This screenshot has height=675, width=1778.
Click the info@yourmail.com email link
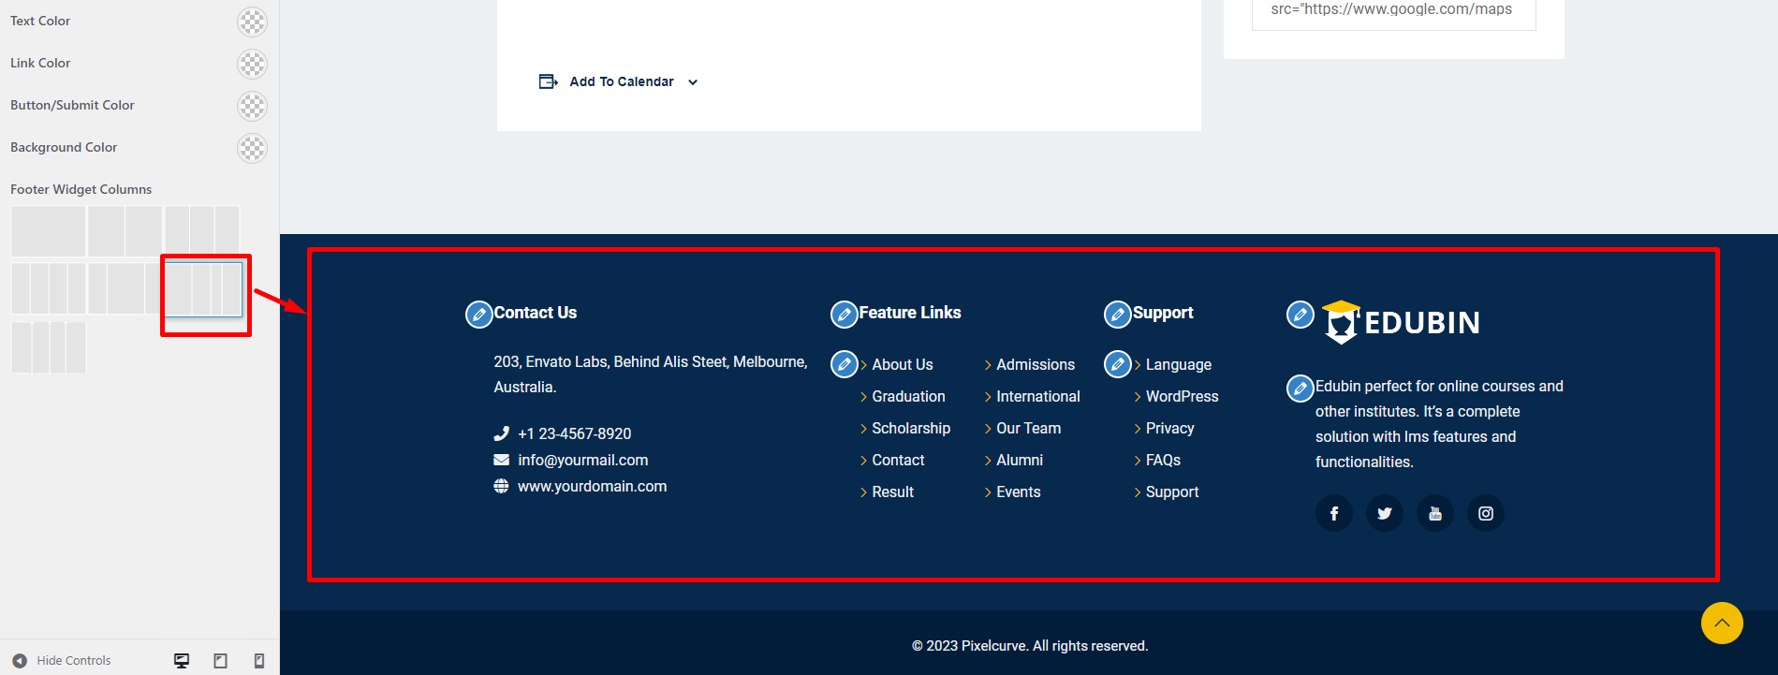click(582, 461)
